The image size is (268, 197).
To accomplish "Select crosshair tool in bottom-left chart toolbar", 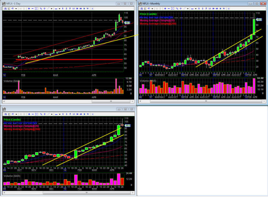I will tap(45, 114).
